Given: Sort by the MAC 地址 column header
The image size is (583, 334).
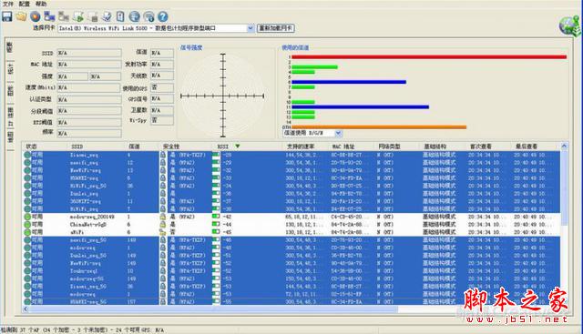Looking at the screenshot, I should pos(343,147).
